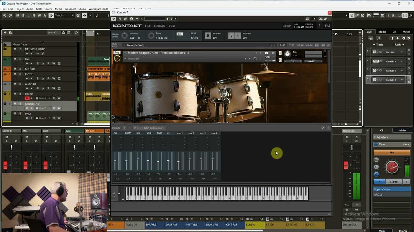414x232 pixels.
Task: Mute the Modern Reggae Drums instrument
Action: tap(280, 60)
